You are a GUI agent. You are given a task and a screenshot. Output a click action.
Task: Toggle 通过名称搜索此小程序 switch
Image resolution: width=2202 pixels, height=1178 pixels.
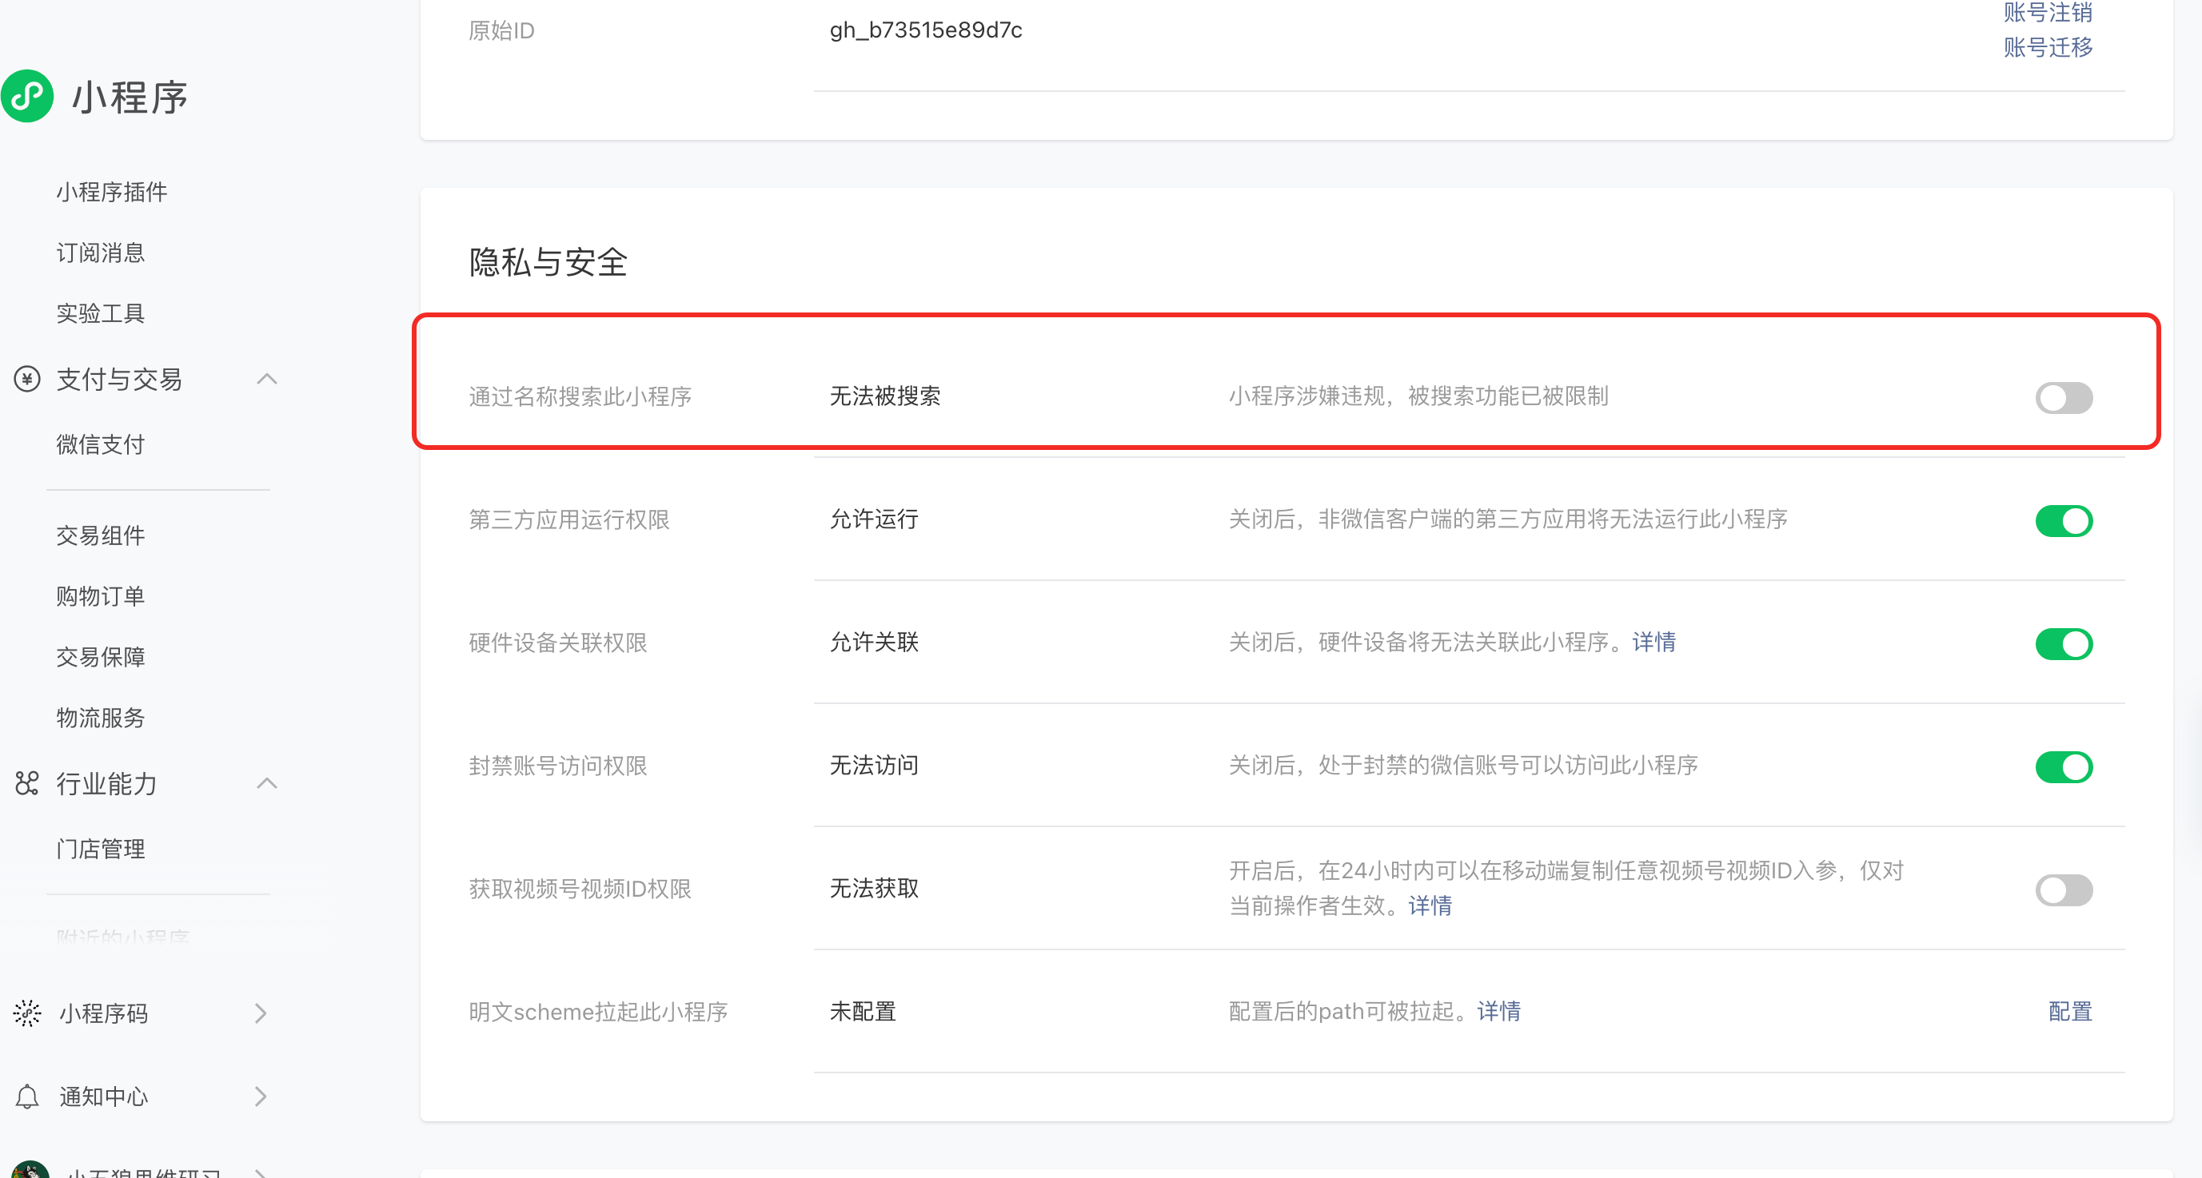click(2063, 397)
